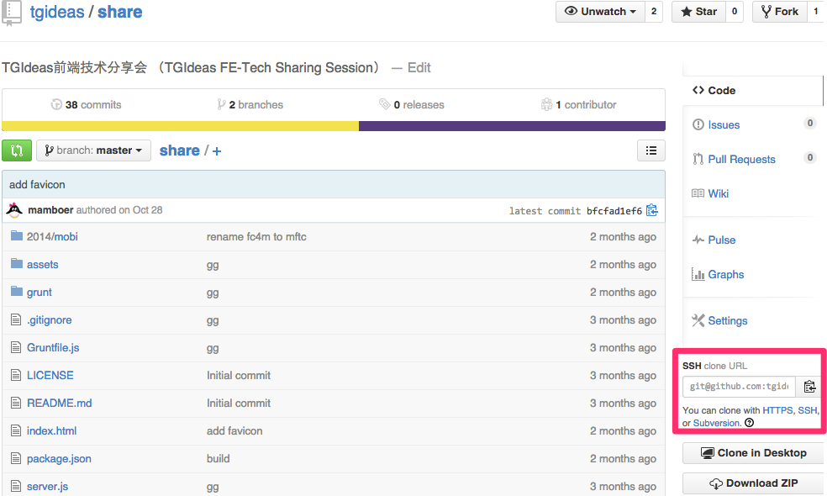
Task: Open the Gruntfile.js file
Action: [x=53, y=347]
